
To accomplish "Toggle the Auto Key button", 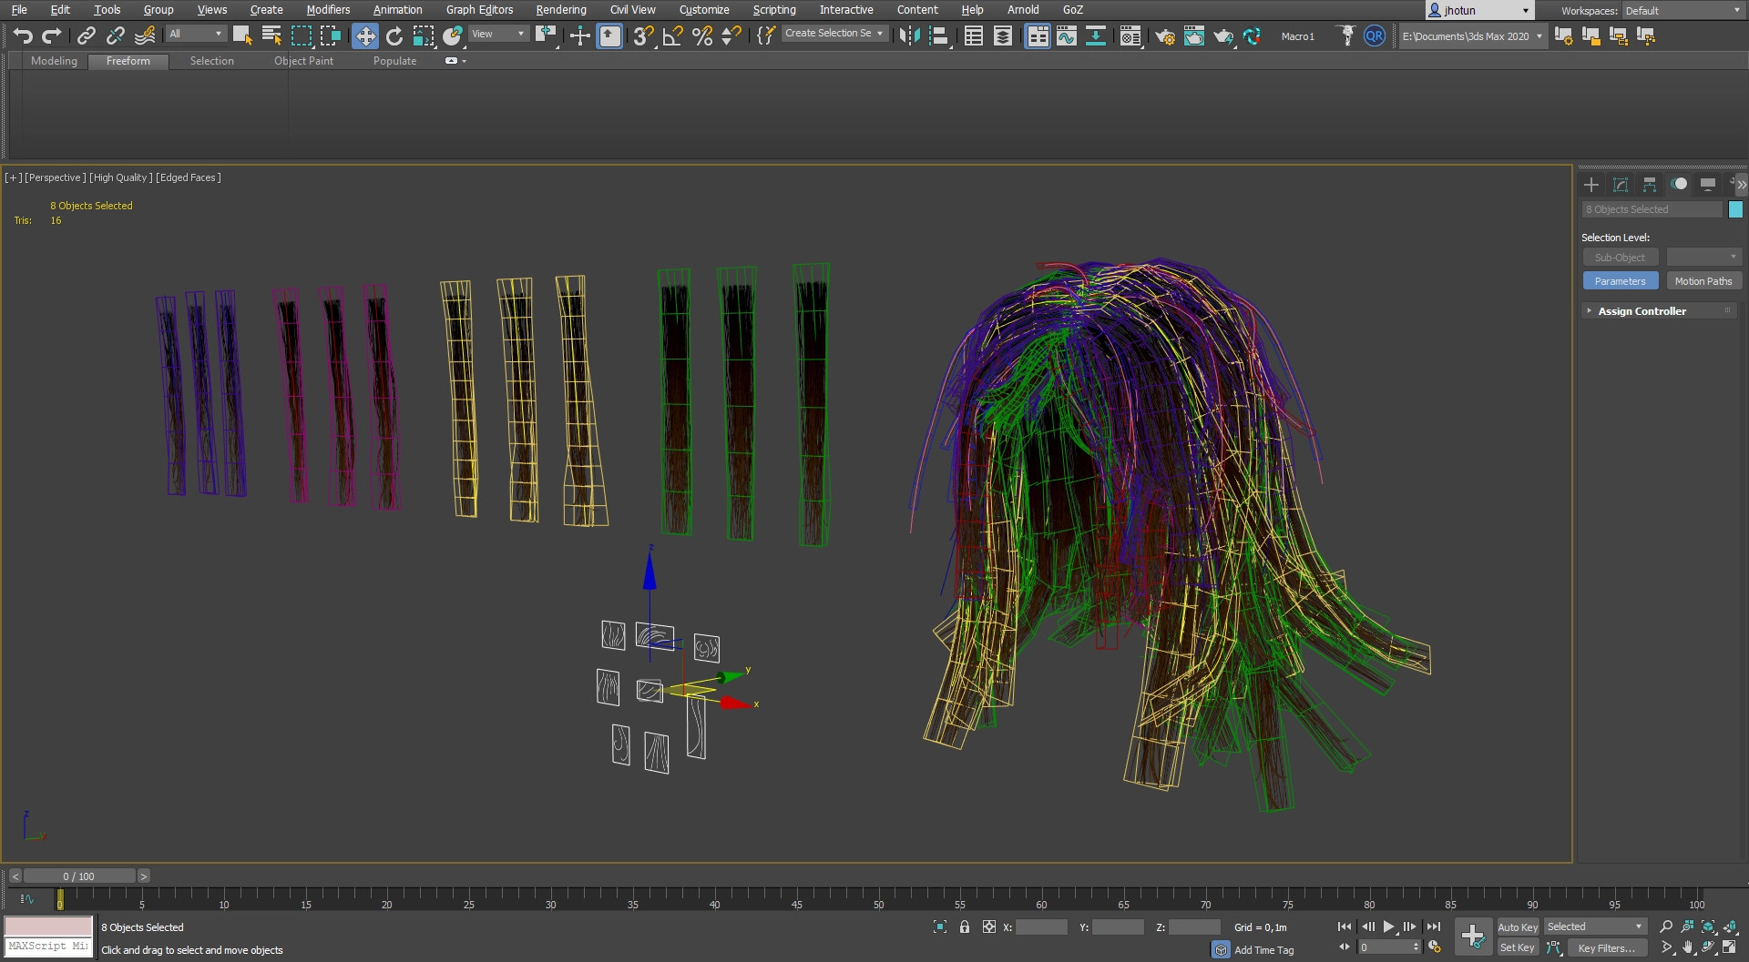I will (x=1518, y=927).
